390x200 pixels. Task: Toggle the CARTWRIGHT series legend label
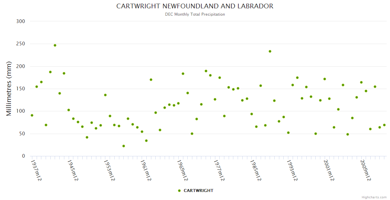198,191
